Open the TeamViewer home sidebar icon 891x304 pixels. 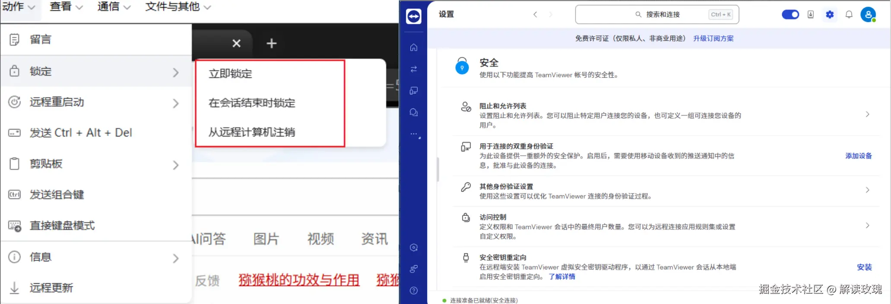pyautogui.click(x=414, y=47)
